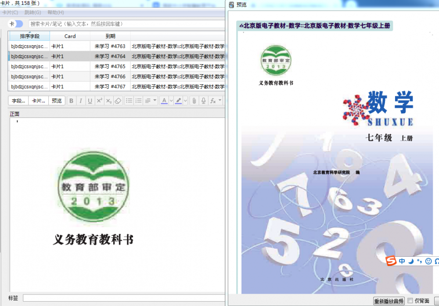Screen dimensions: 439x306
Task: Open the 卡片(C) menu
Action: [x=10, y=12]
